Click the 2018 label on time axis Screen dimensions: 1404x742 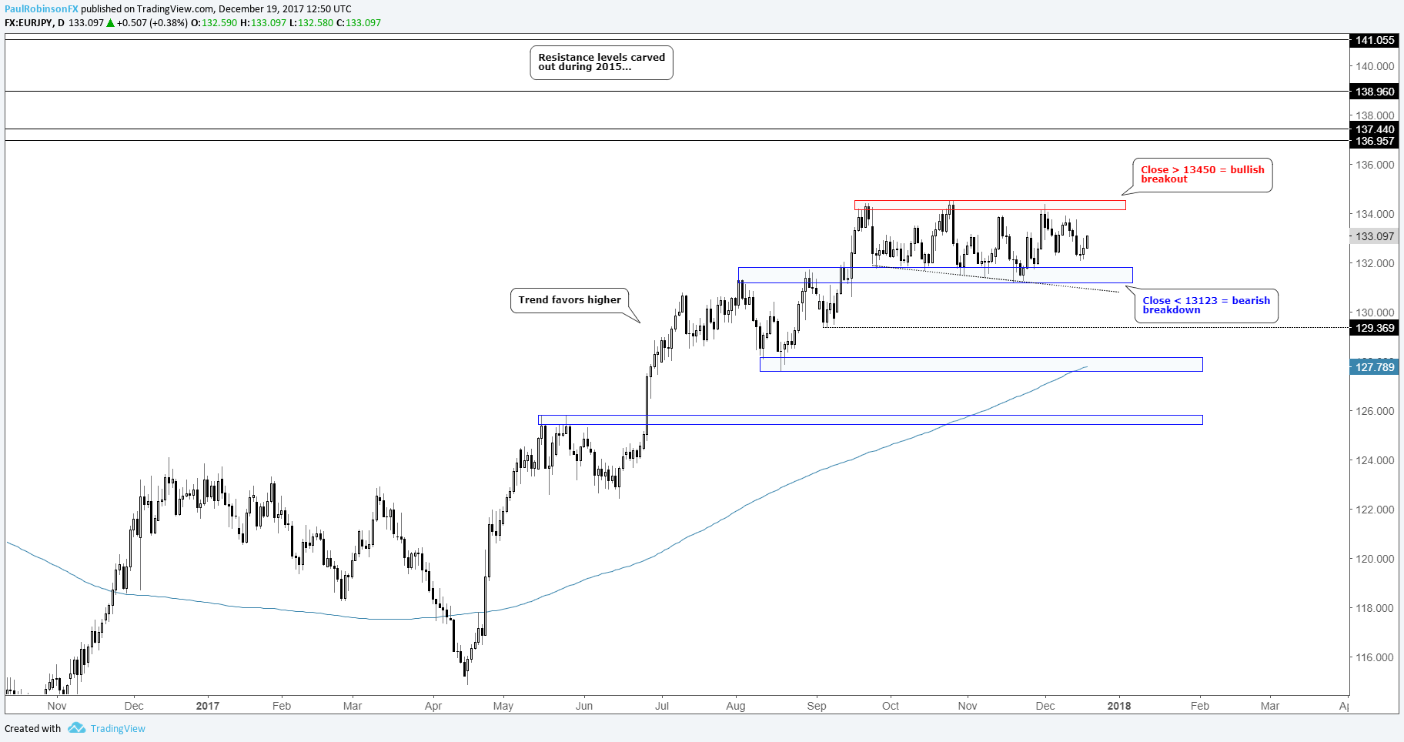[x=1119, y=706]
